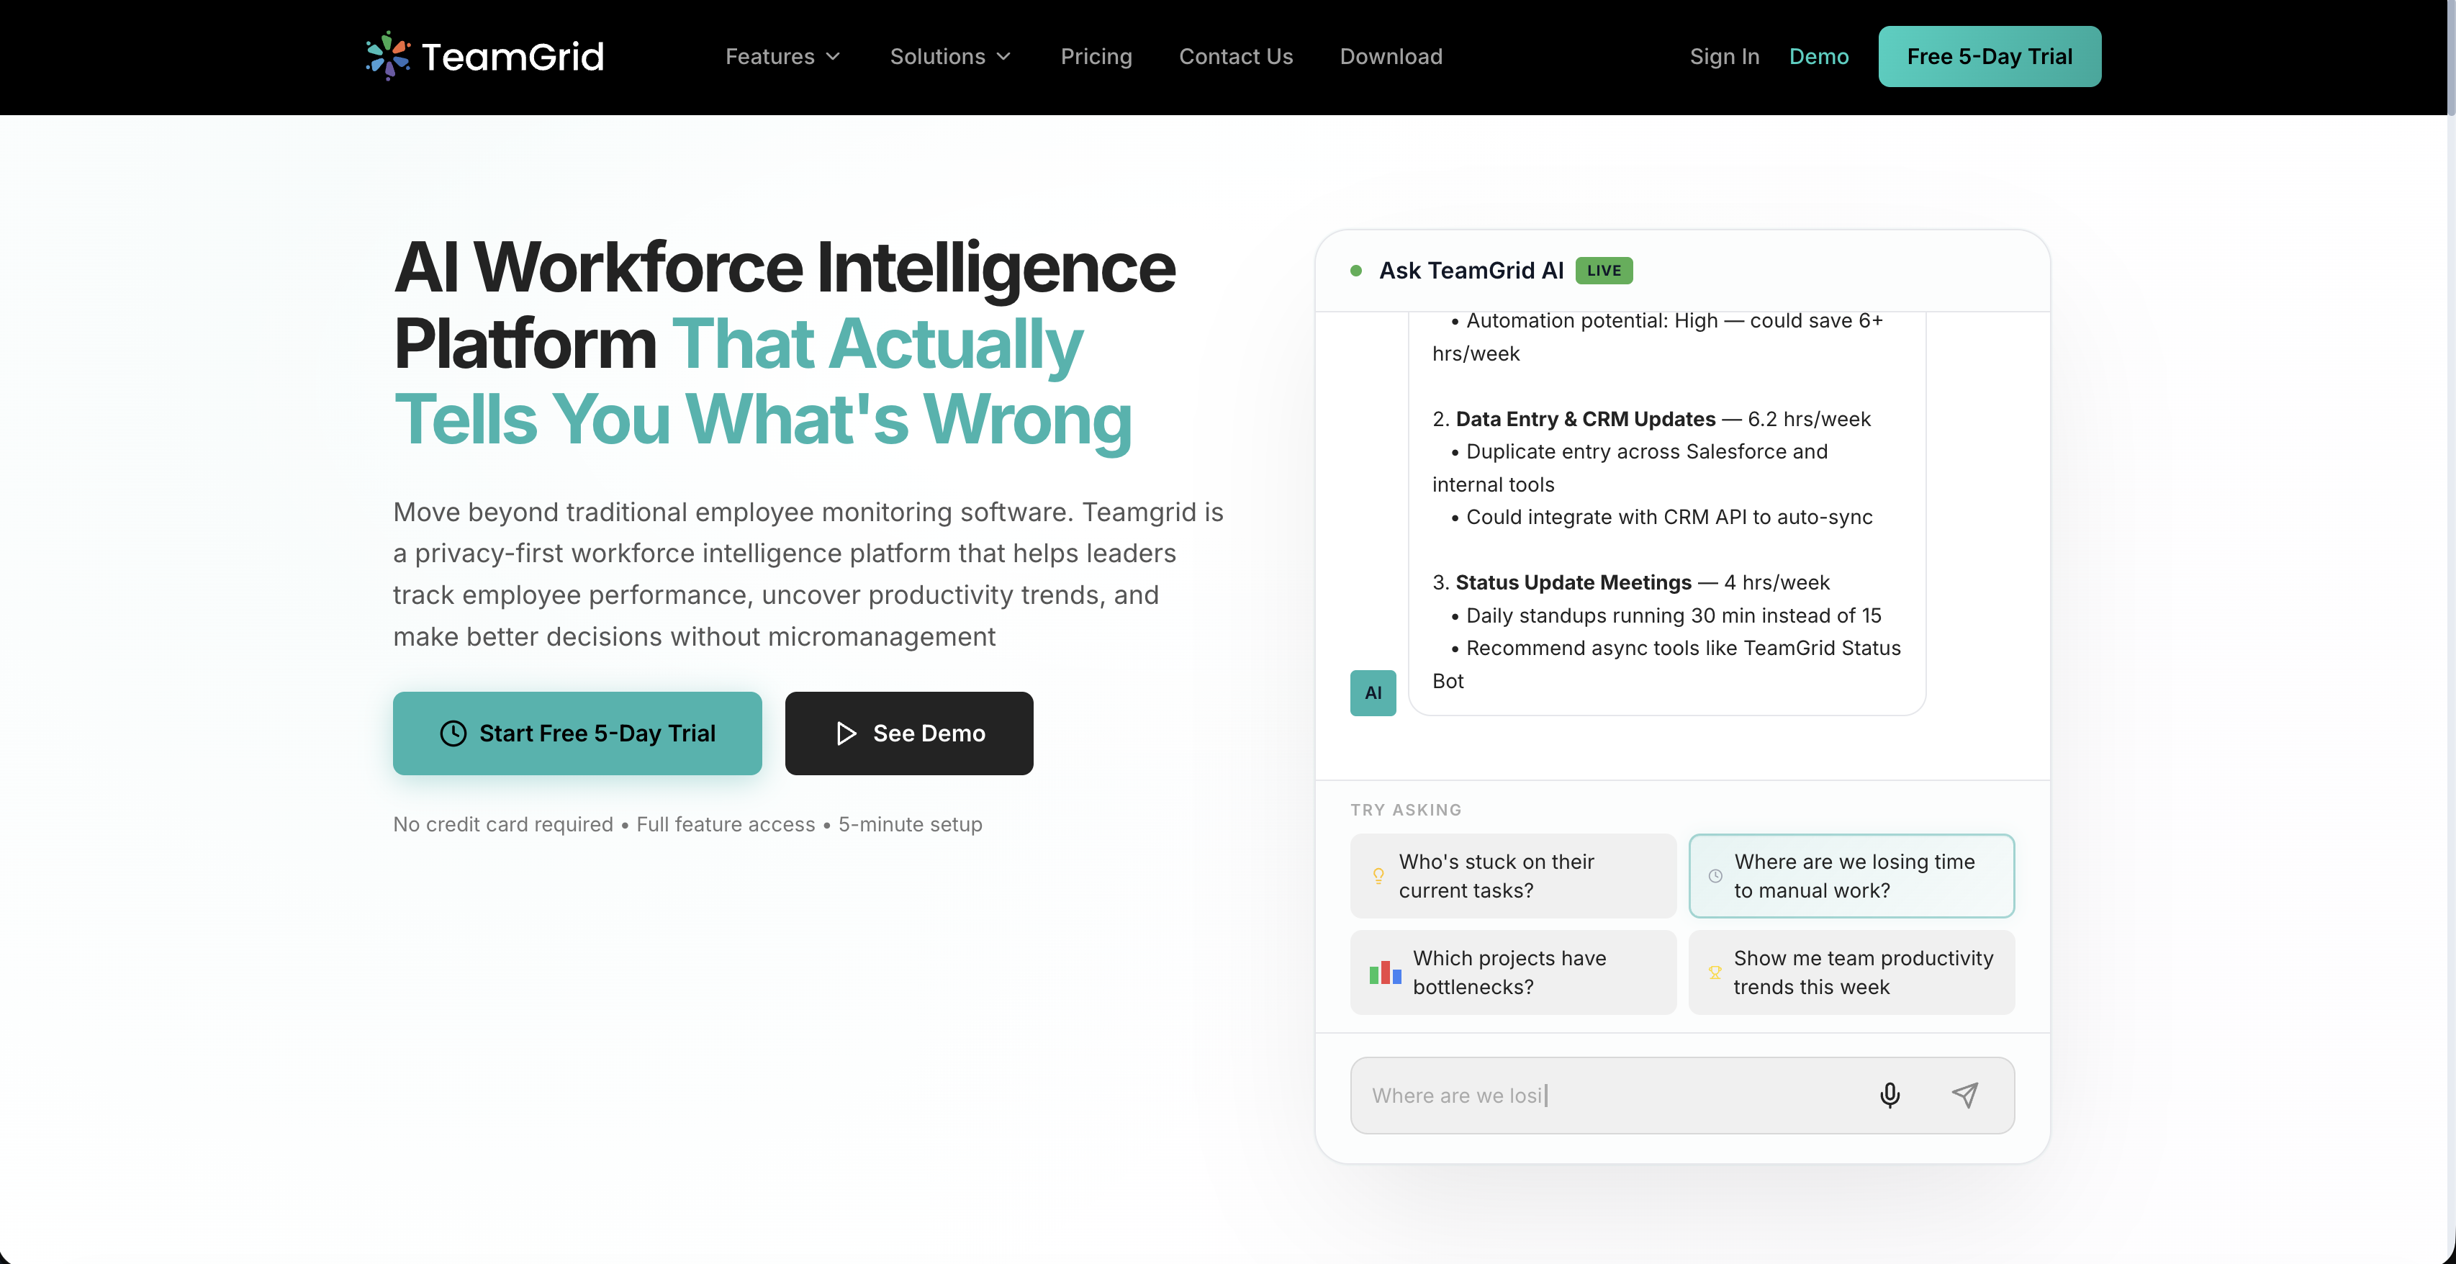Click the TeamGrid logo icon

[387, 56]
